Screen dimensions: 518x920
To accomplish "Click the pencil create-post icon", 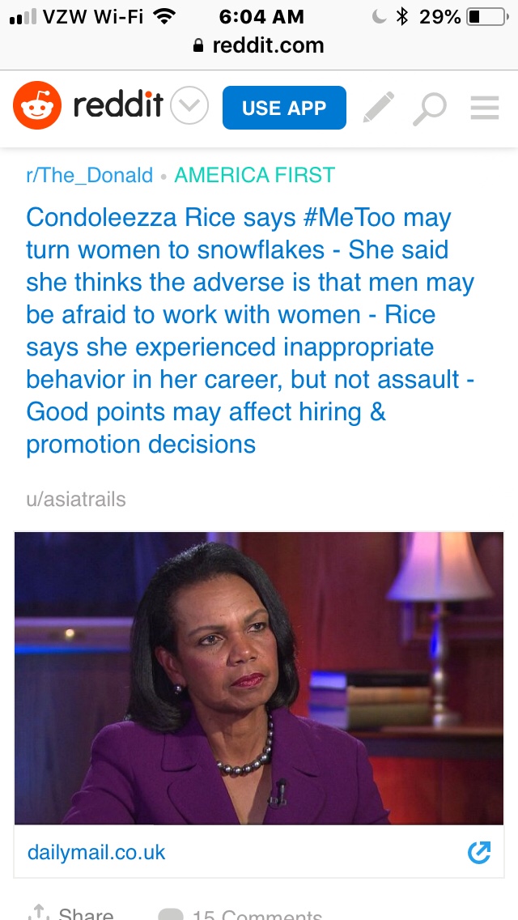I will [x=378, y=108].
